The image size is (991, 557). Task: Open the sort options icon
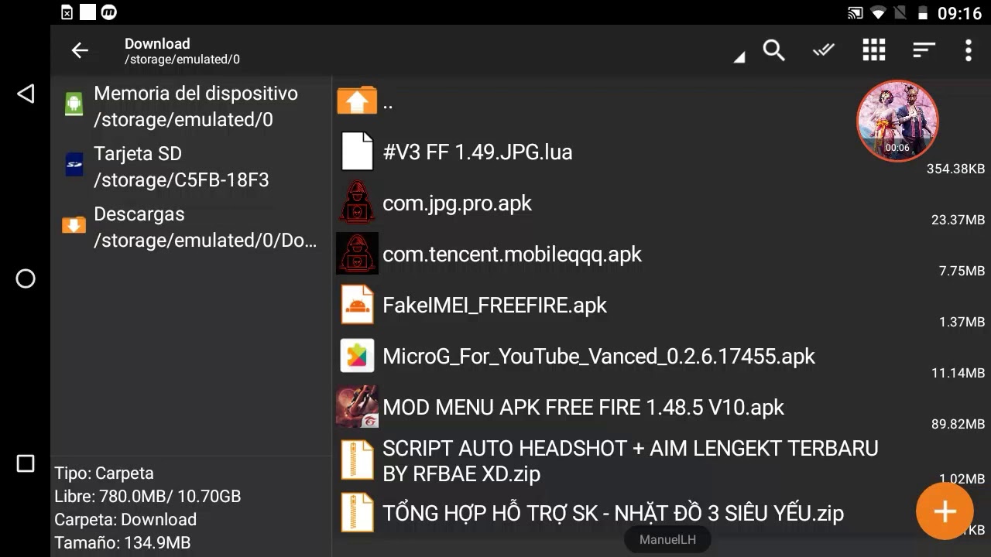coord(924,50)
